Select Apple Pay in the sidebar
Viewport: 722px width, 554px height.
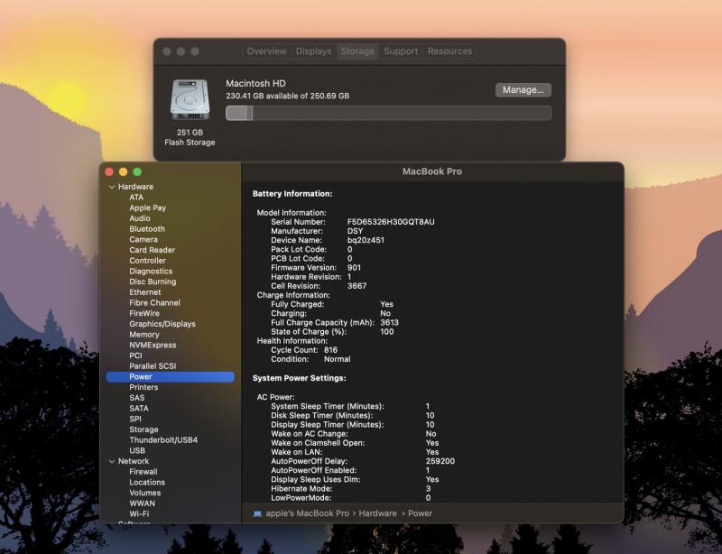(x=147, y=208)
